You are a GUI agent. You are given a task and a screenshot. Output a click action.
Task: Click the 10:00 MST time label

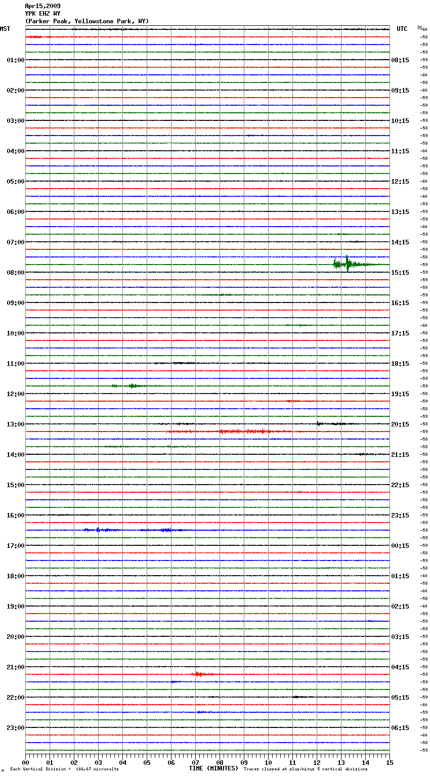coord(16,333)
